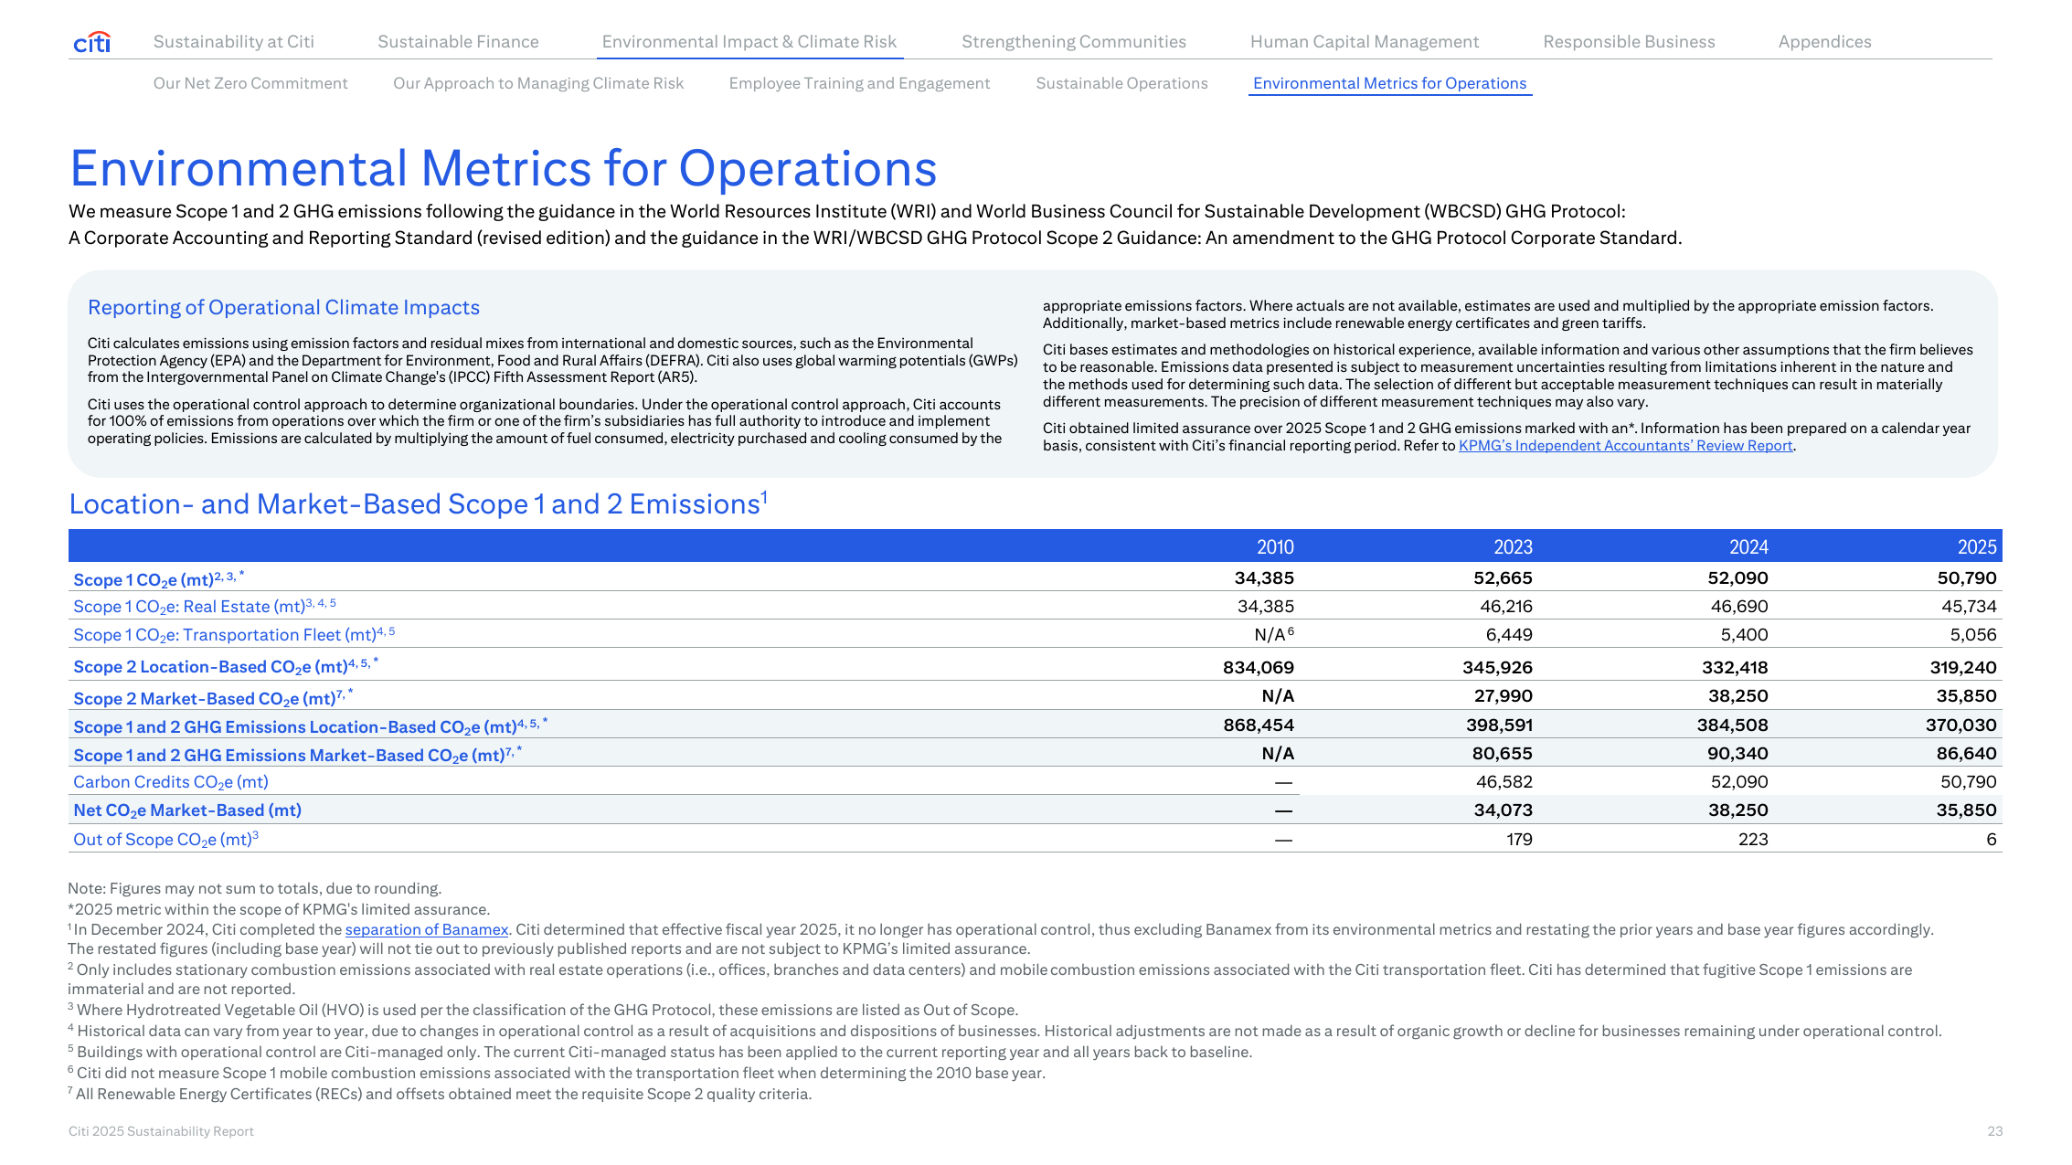Viewport: 2072px width, 1165px height.
Task: Select Environmental Metrics for Operations subsection
Action: (x=1389, y=83)
